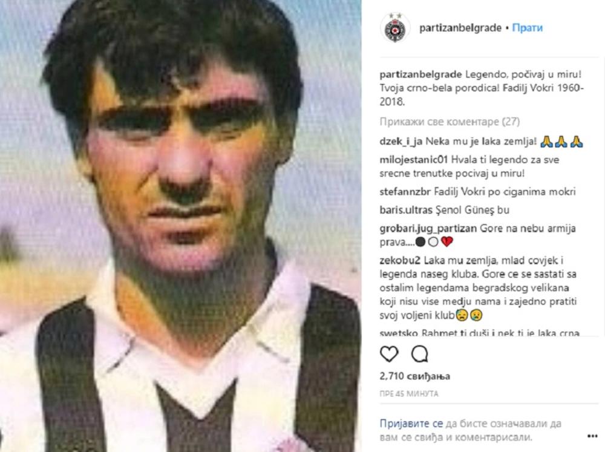Open the Partizan profile avatar logo
The image size is (605, 452).
394,28
